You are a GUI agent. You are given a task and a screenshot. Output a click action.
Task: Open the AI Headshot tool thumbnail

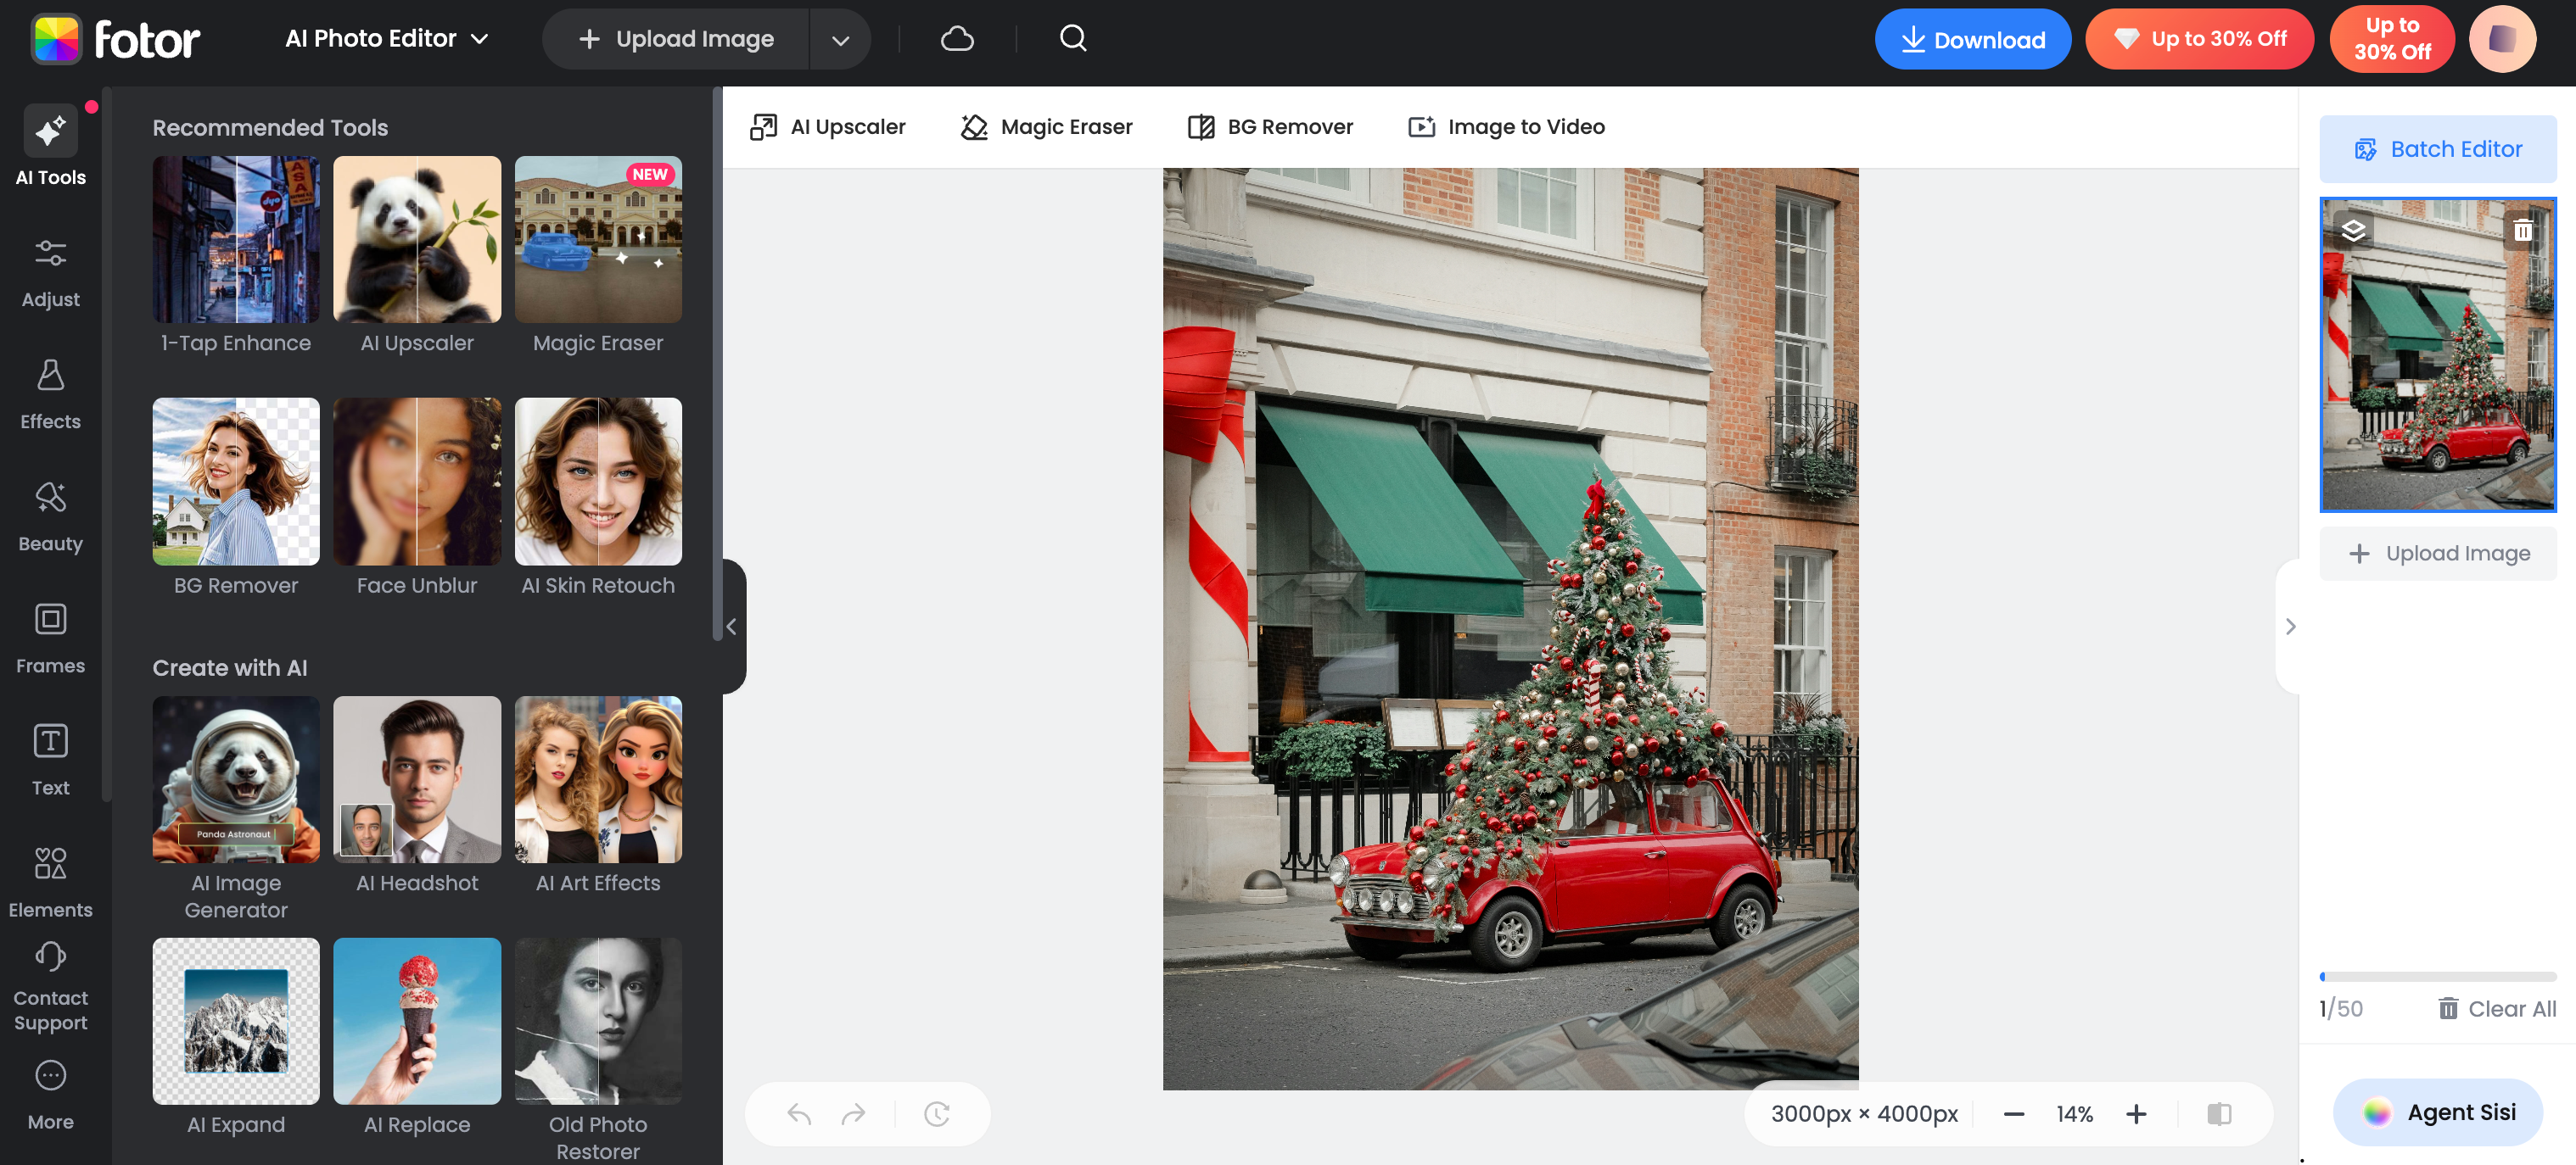point(416,780)
